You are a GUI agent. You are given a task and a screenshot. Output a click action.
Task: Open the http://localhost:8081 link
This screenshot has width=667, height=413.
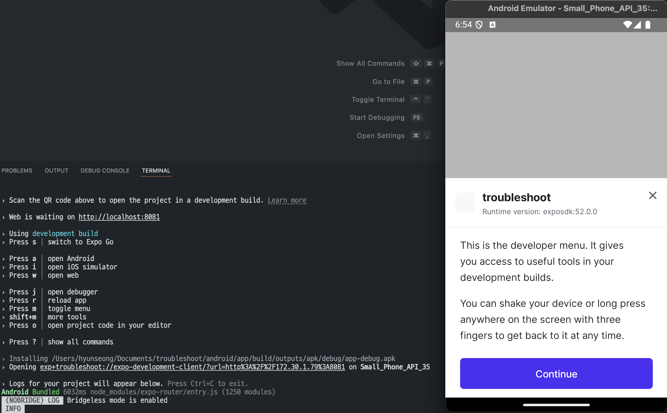(119, 217)
